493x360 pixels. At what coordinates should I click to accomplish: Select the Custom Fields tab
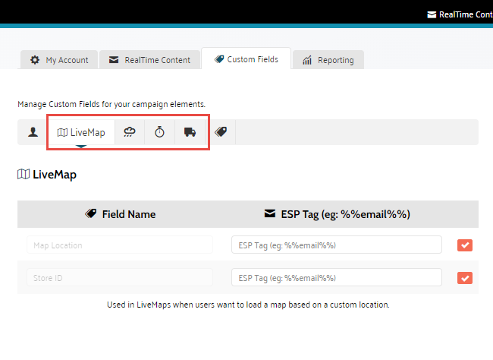246,59
